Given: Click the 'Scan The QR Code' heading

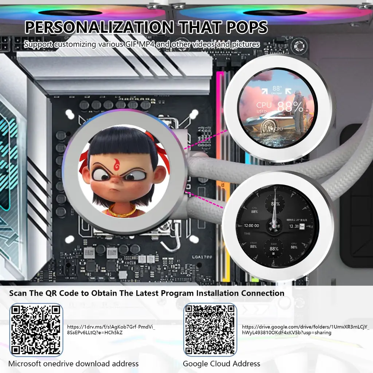Looking at the screenshot, I should pyautogui.click(x=147, y=293).
